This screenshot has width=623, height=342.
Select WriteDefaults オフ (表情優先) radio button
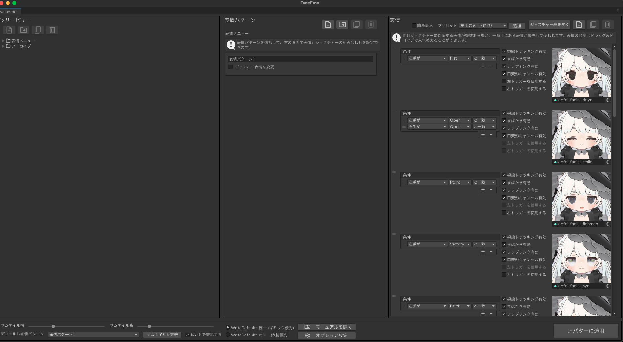228,334
